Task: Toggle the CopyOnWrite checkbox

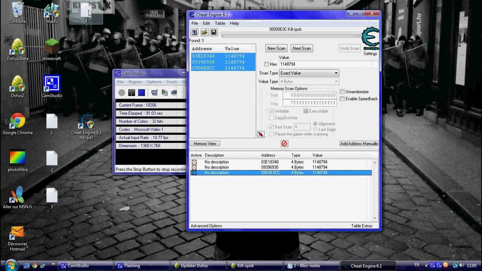Action: [272, 118]
